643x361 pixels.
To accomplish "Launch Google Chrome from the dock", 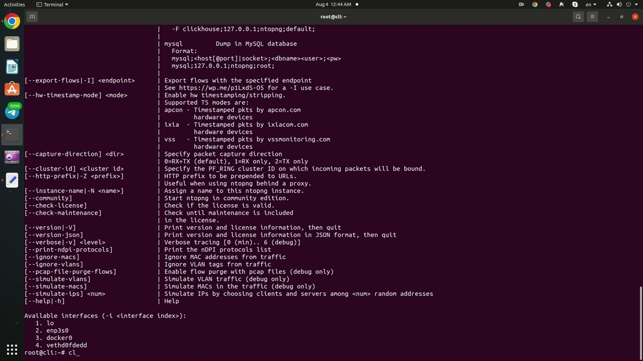I will click(12, 21).
